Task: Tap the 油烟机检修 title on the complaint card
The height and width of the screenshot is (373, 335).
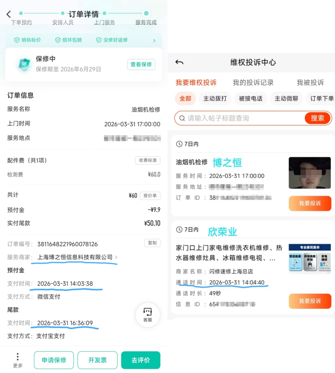Action: [192, 162]
